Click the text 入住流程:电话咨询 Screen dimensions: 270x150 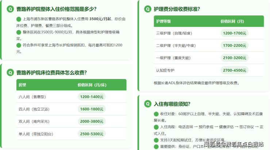pyautogui.click(x=177, y=127)
